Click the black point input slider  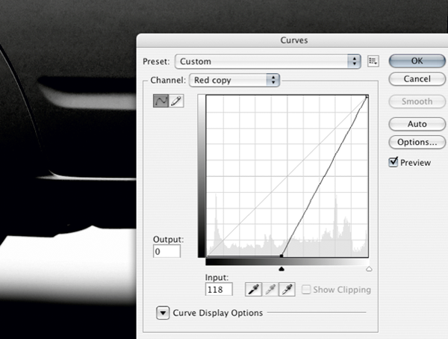281,269
